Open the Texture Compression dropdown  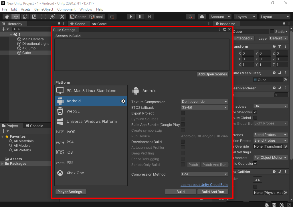tap(205, 102)
